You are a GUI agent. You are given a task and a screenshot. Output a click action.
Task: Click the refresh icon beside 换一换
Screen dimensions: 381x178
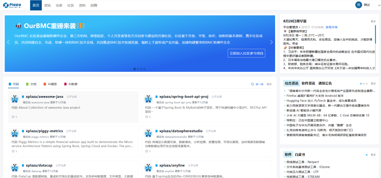253,84
